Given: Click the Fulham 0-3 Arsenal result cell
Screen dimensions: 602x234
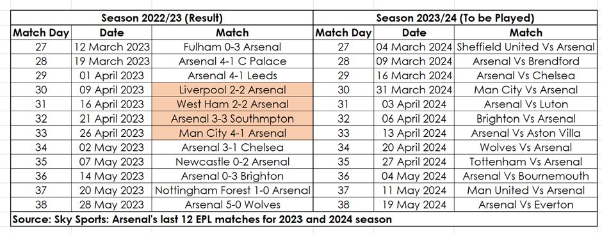Looking at the screenshot, I should [232, 47].
